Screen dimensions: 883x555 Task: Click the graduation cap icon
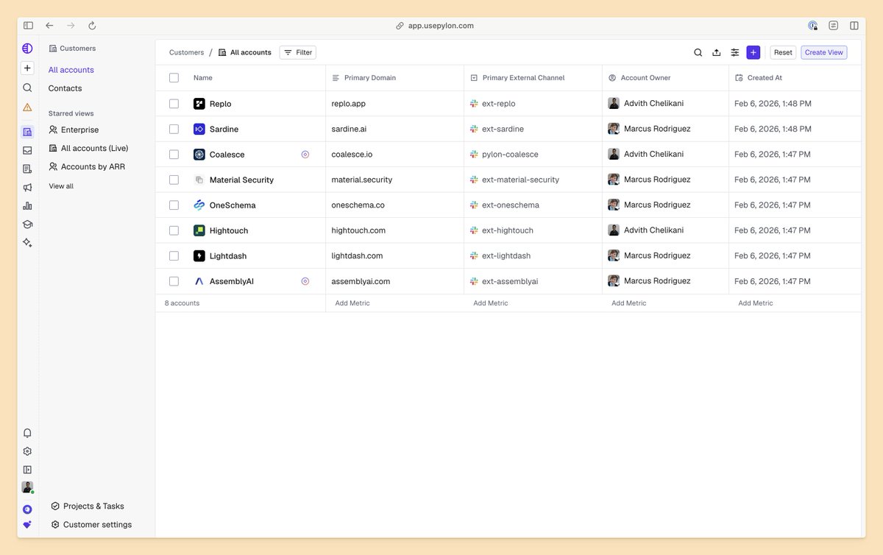tap(27, 224)
